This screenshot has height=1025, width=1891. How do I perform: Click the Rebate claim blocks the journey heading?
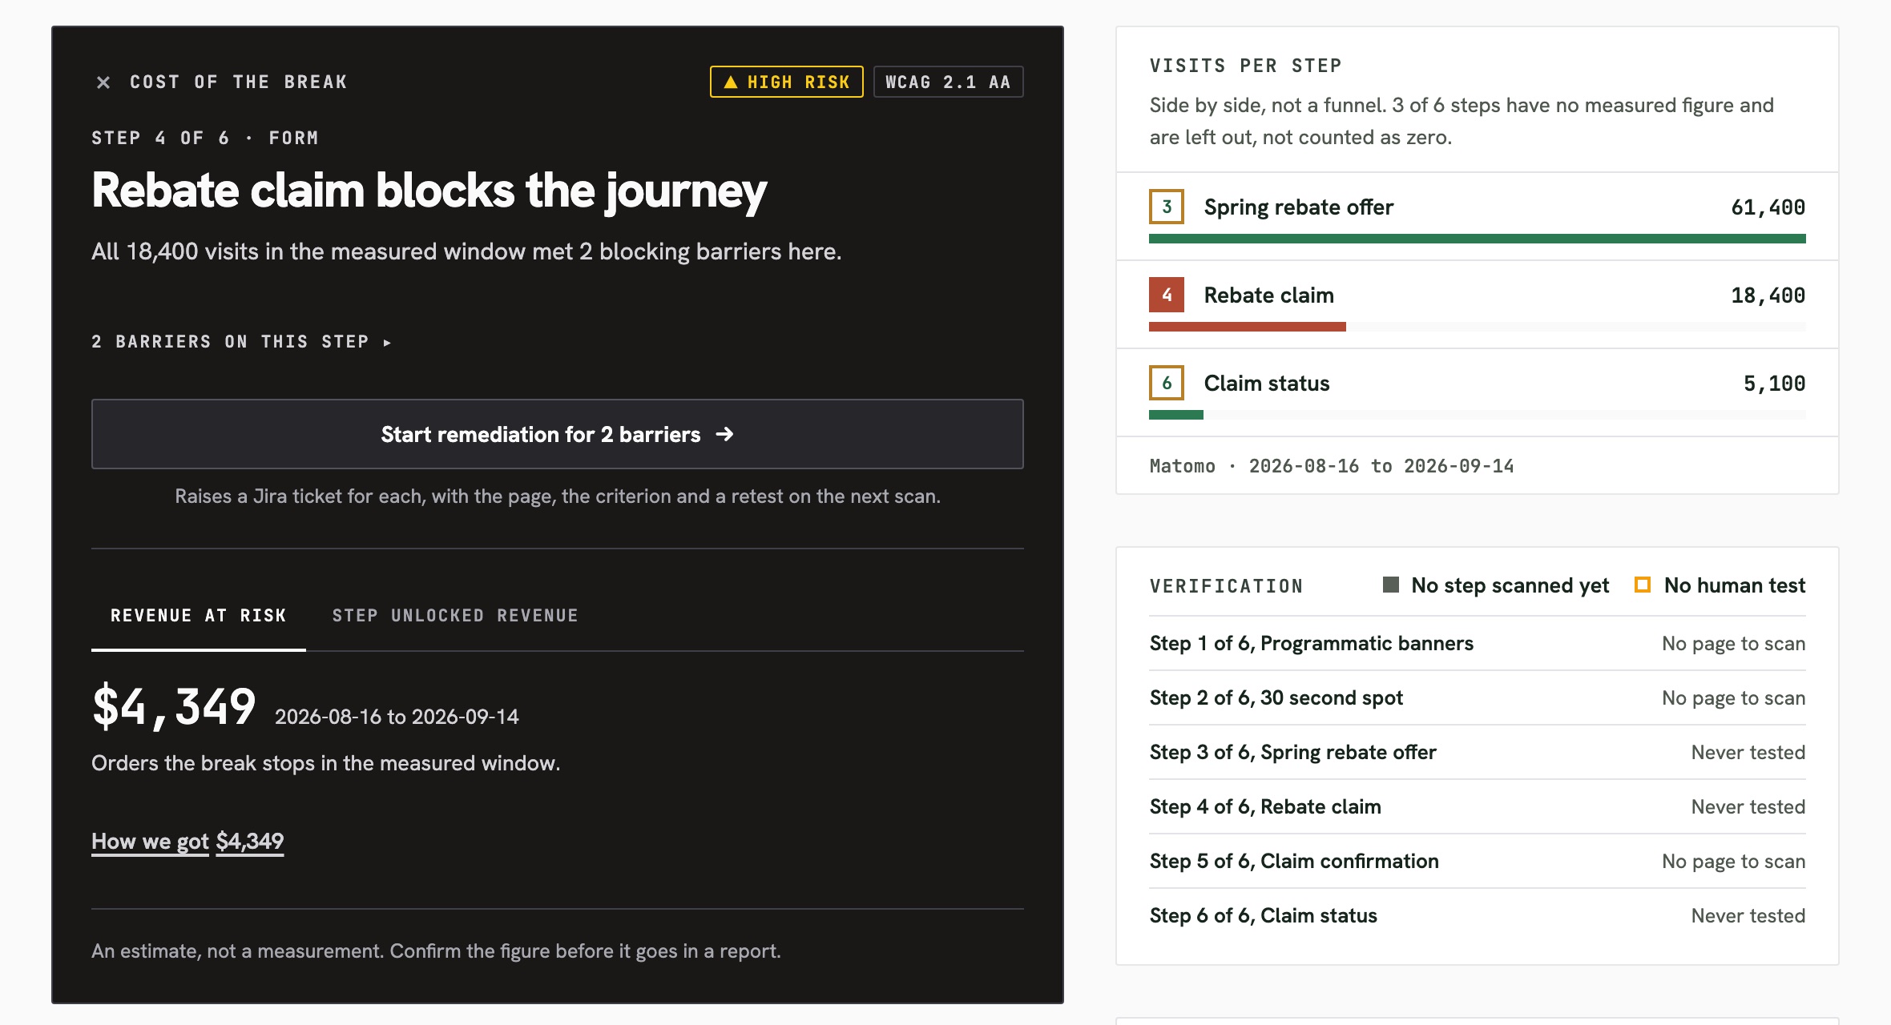click(x=429, y=191)
